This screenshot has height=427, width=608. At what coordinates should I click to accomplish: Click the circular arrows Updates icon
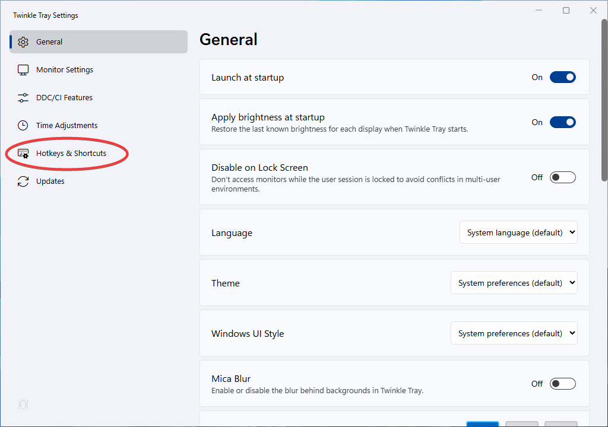[23, 181]
